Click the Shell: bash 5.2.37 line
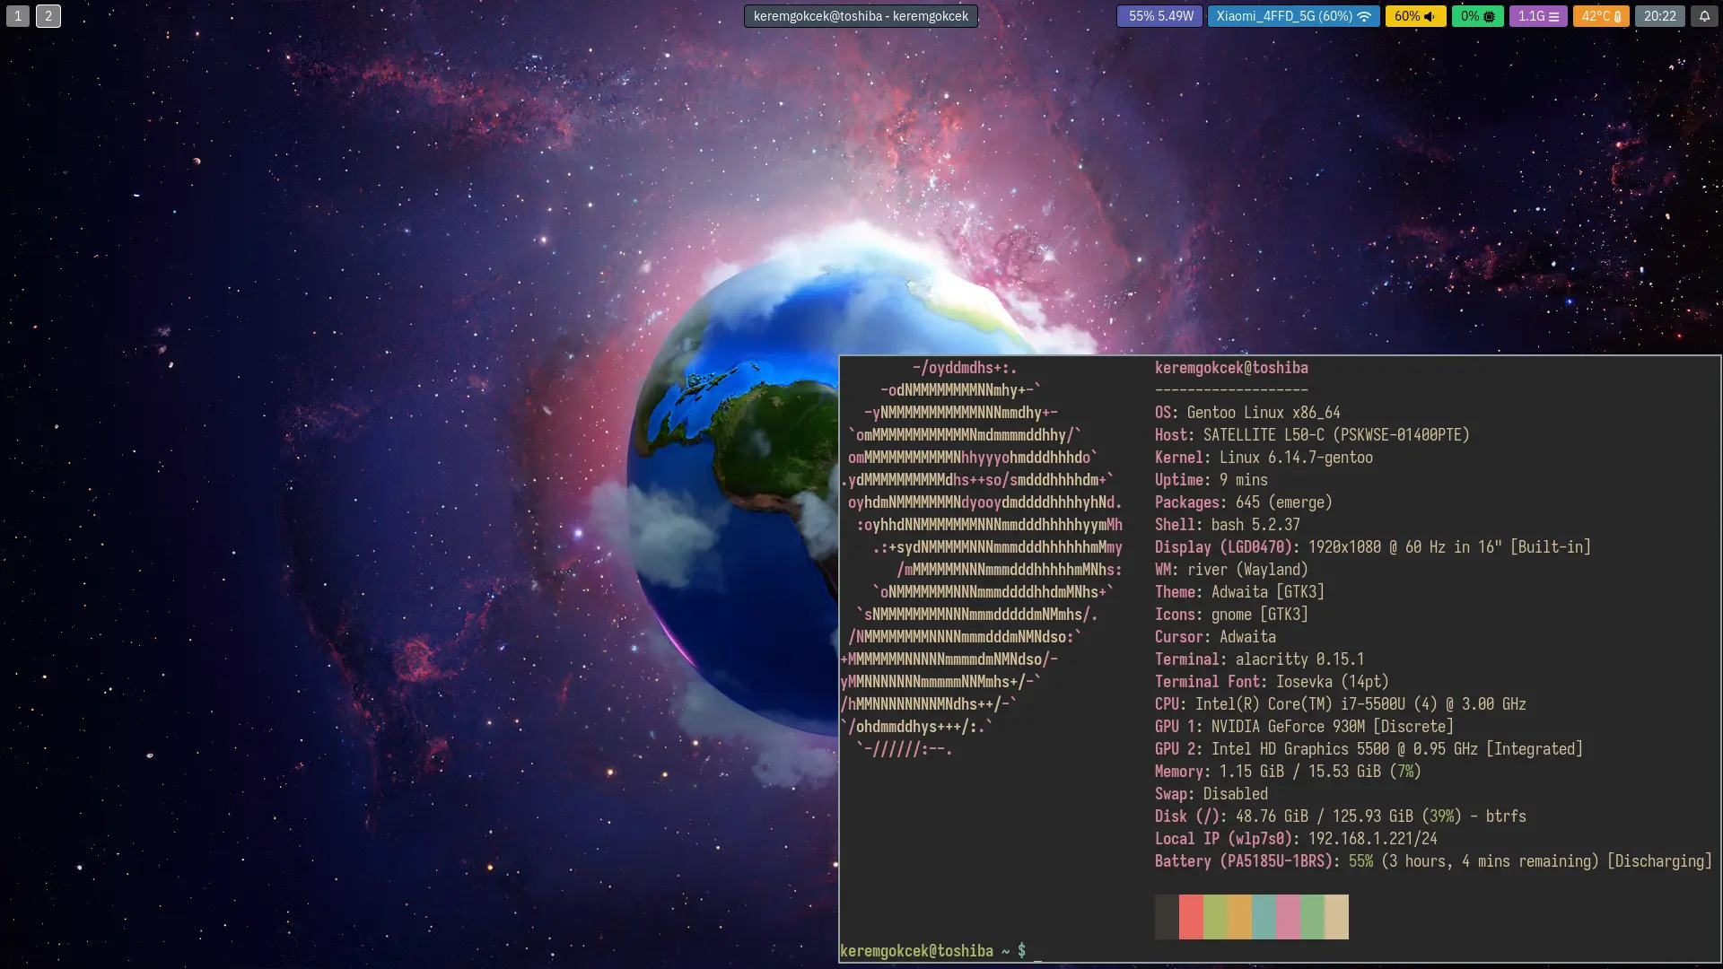 click(x=1228, y=525)
